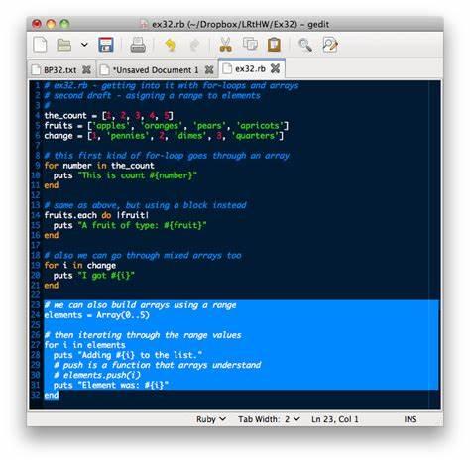Undo the last action with yellow arrow
This screenshot has width=470, height=463.
tap(171, 45)
